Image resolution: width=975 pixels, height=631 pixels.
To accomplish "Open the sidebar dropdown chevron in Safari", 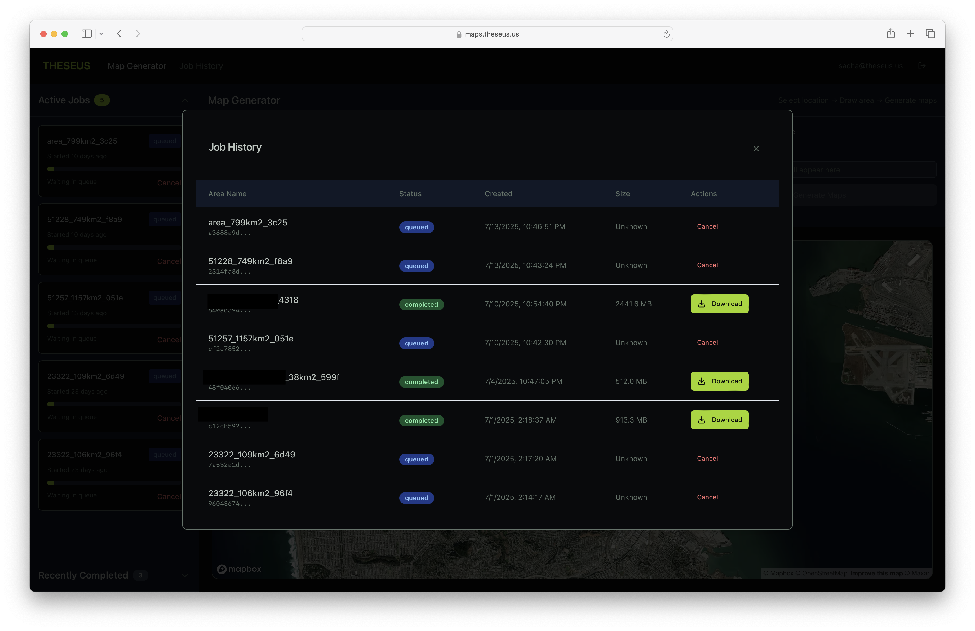I will pos(101,34).
